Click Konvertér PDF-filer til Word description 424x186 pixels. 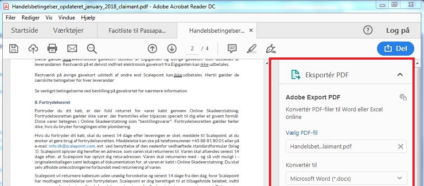pyautogui.click(x=334, y=113)
